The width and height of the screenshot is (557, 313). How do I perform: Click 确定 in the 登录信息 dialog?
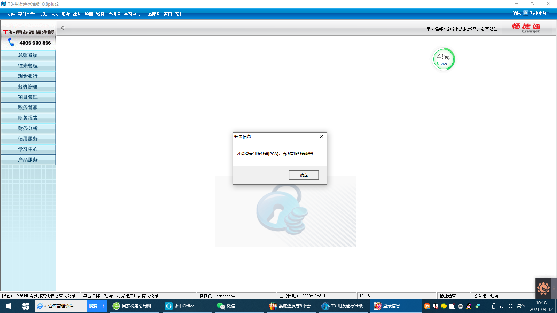304,175
